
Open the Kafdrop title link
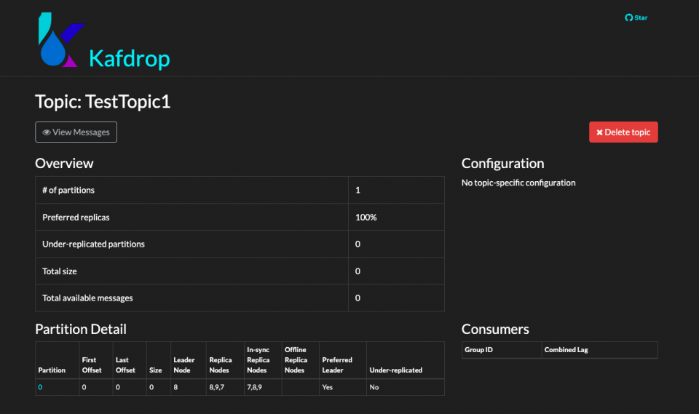click(129, 57)
